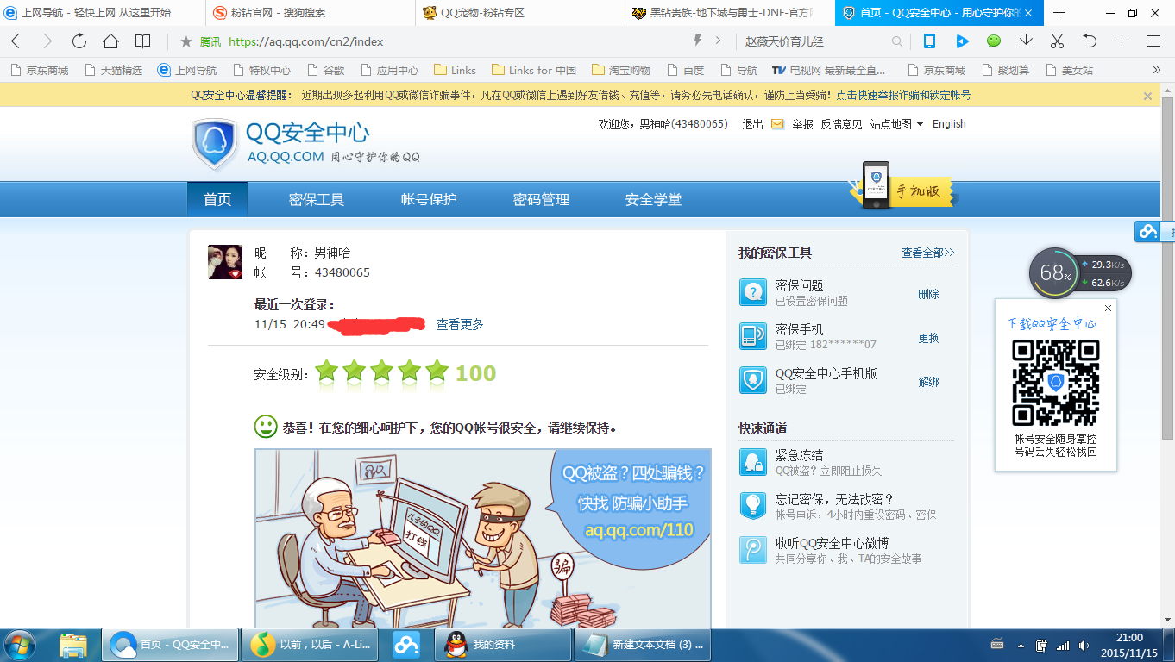Viewport: 1175px width, 662px height.
Task: Click the search magnifier icon
Action: 897,41
